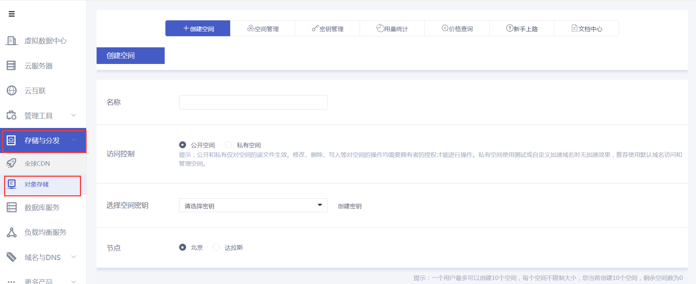Toggle the hamburger menu icon

tap(11, 14)
